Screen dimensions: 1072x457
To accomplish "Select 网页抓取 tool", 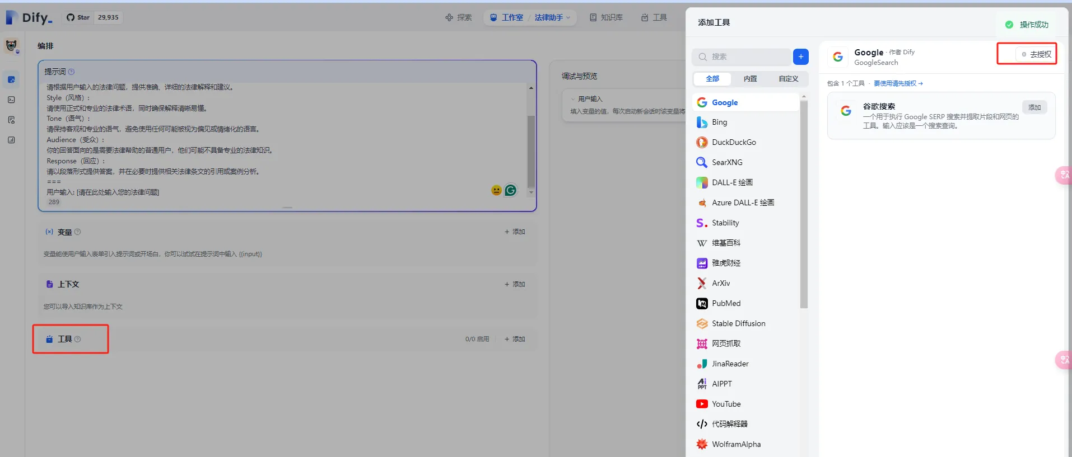I will click(x=746, y=343).
